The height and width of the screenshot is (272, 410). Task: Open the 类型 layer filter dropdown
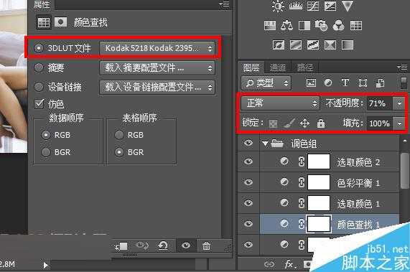[266, 83]
